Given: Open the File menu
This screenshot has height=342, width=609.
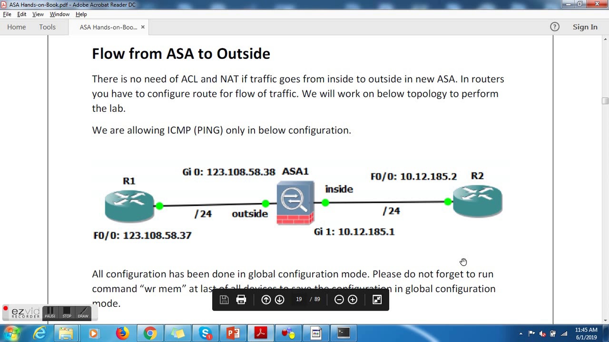Looking at the screenshot, I should click(7, 14).
